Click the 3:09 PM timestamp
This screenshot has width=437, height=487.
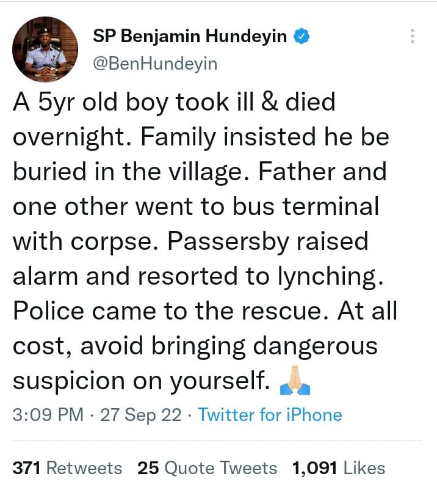(48, 416)
